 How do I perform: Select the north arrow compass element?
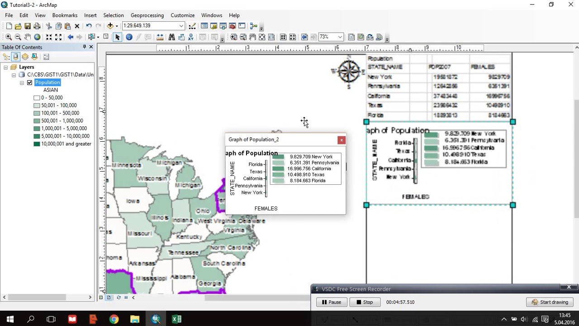[x=349, y=72]
